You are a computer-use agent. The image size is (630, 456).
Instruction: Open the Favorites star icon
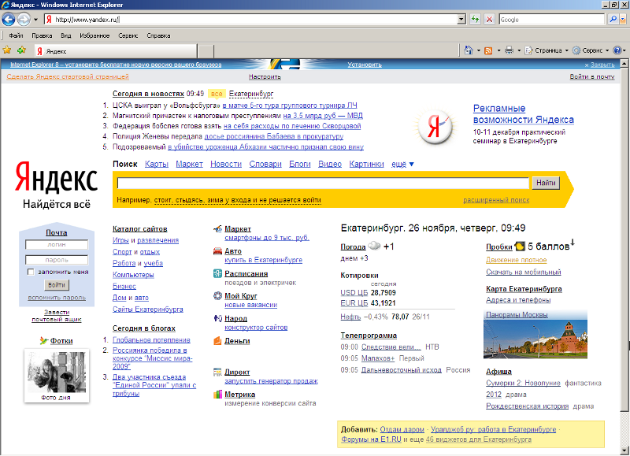click(7, 50)
